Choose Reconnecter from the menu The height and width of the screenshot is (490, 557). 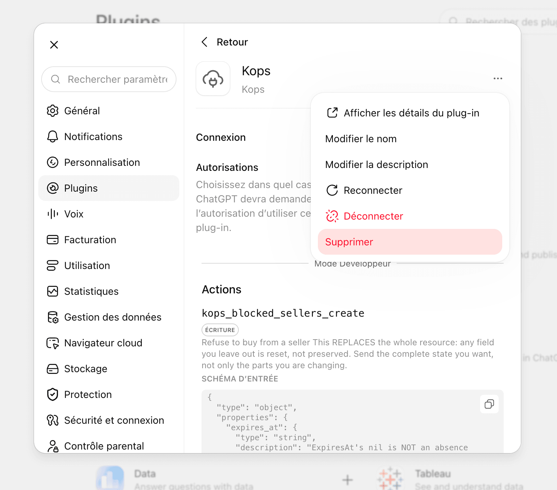410,190
